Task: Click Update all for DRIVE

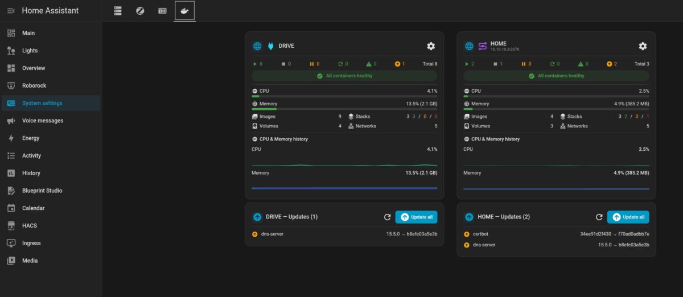Action: (x=417, y=217)
